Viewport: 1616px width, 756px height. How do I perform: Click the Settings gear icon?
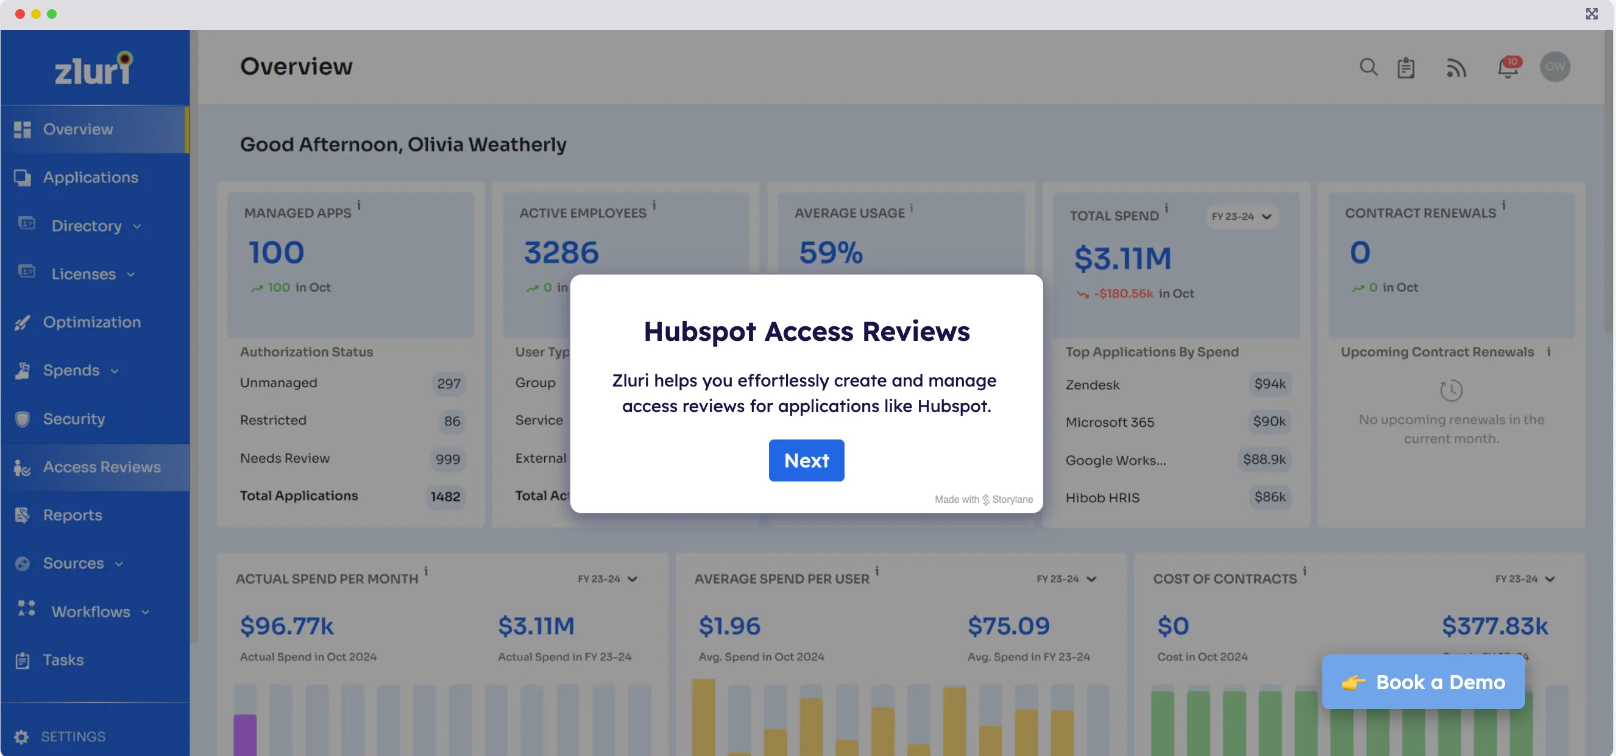coord(21,737)
